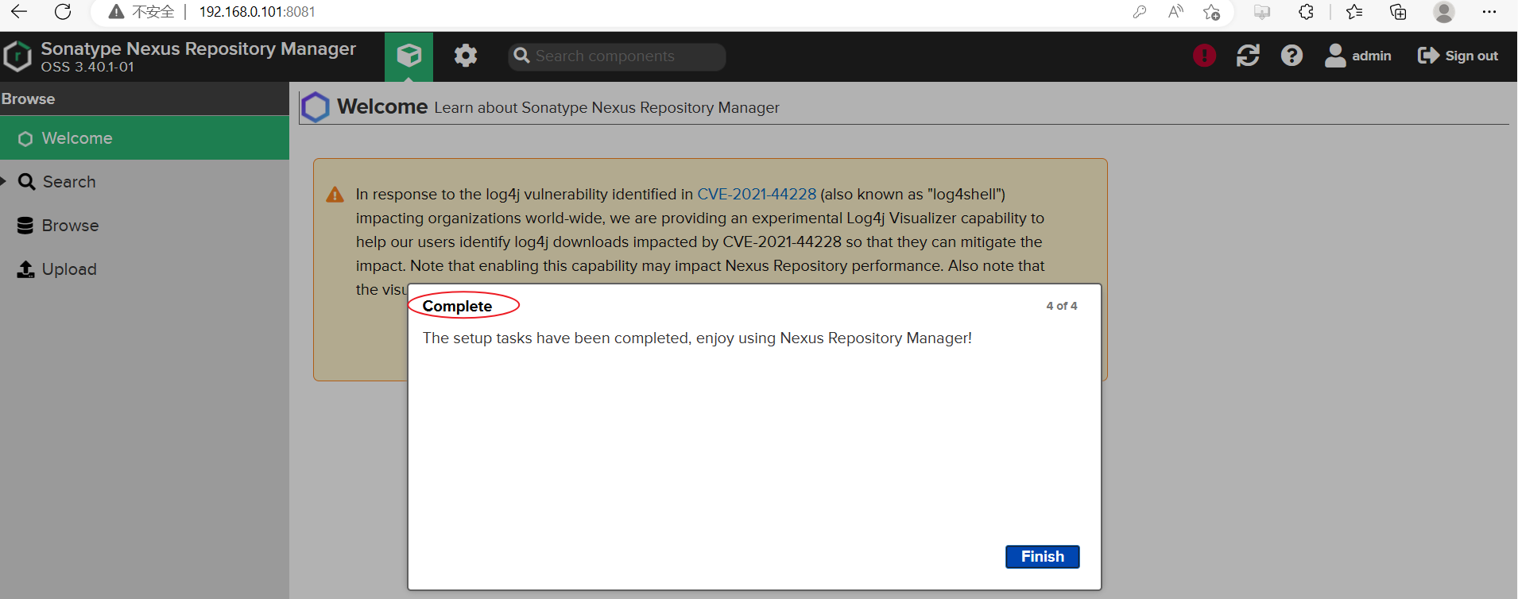Click the '4 of 4' step indicator
Screen dimensions: 1518x599
coord(1061,306)
